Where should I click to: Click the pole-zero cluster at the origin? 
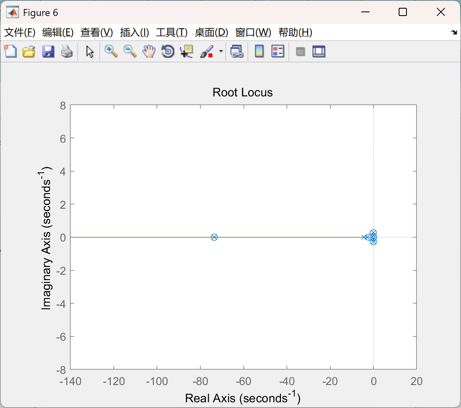point(373,237)
